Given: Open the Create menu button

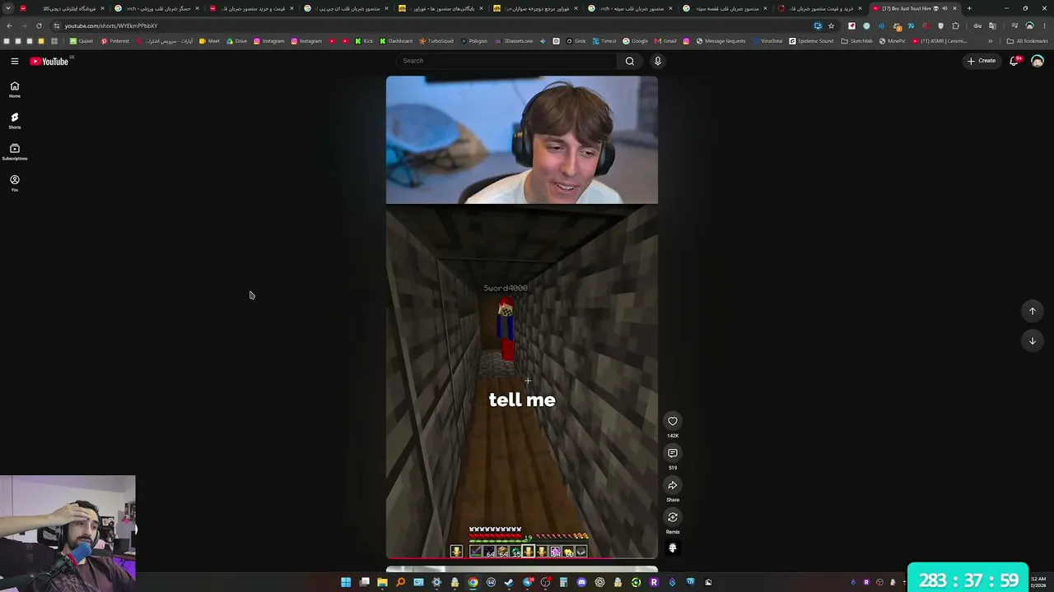Looking at the screenshot, I should pos(982,61).
